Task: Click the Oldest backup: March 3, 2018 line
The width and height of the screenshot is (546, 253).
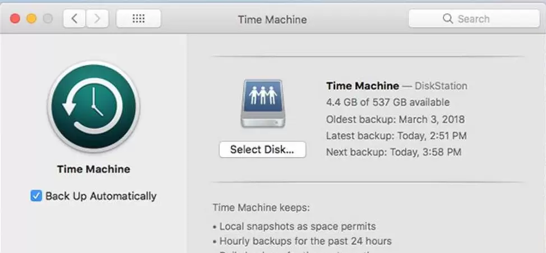Action: tap(395, 119)
